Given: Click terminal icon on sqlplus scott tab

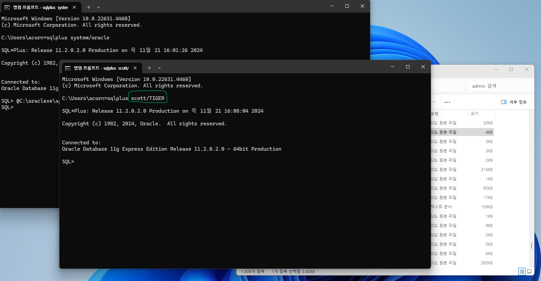Looking at the screenshot, I should pos(68,68).
